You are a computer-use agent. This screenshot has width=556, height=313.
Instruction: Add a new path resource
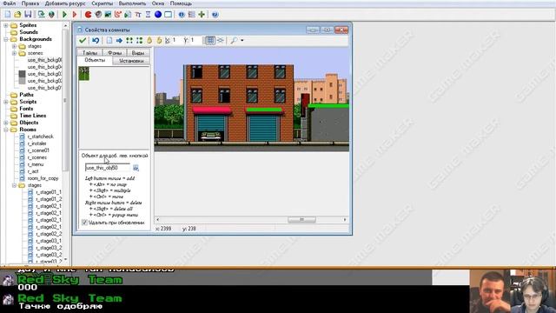click(x=118, y=14)
